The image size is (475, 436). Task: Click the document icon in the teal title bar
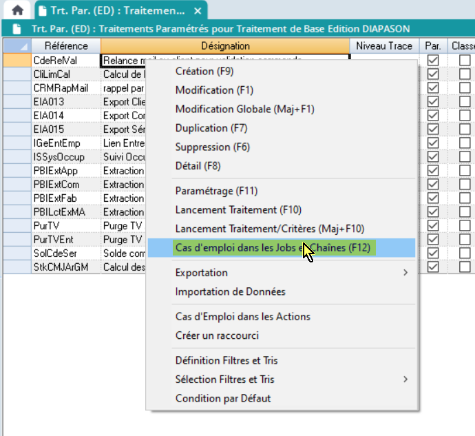pyautogui.click(x=19, y=29)
